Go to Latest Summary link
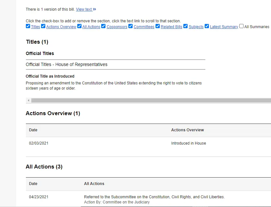271x207 pixels. 224,27
